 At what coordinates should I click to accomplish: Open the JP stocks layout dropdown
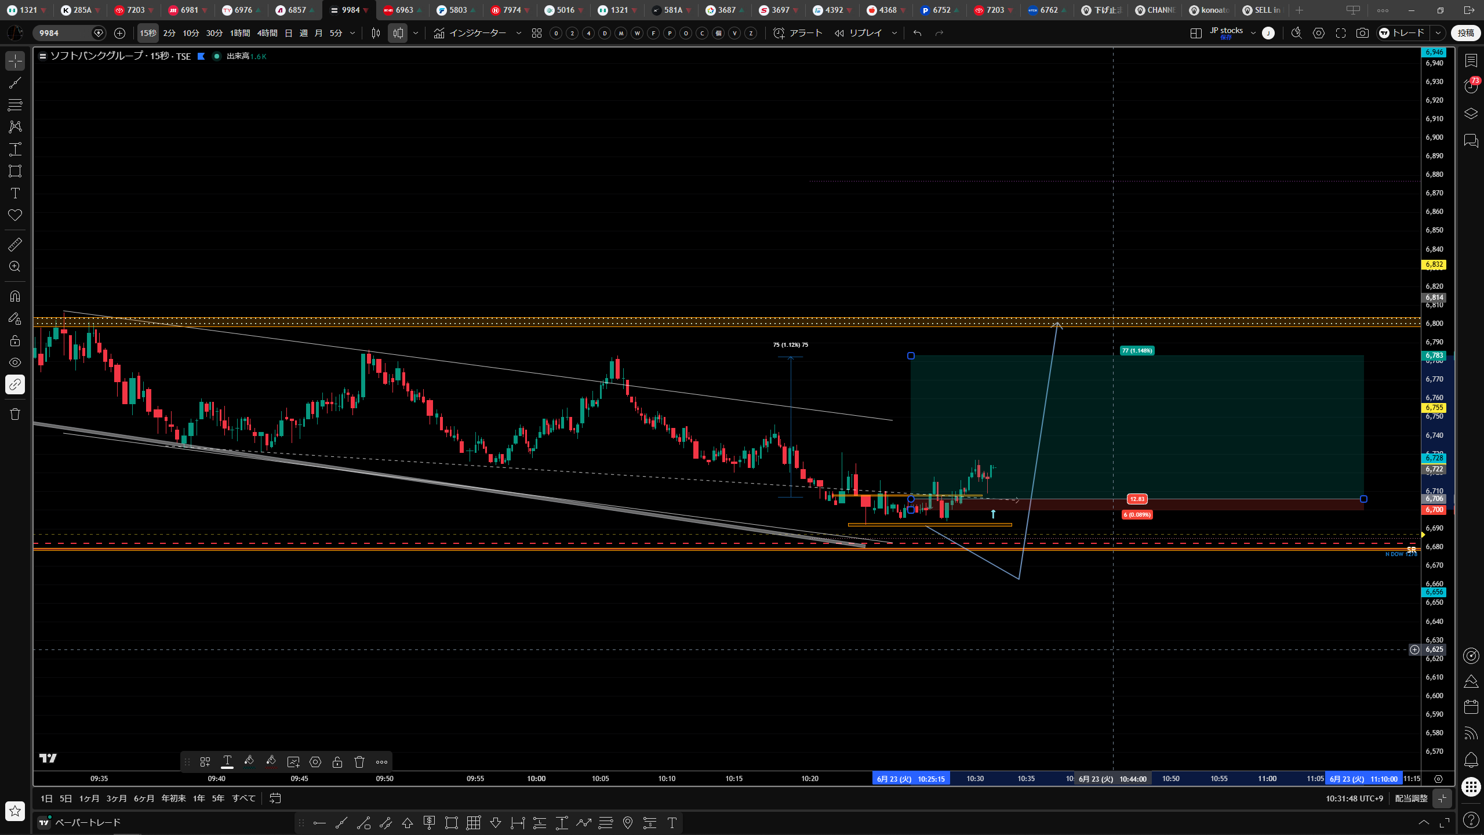[x=1253, y=33]
